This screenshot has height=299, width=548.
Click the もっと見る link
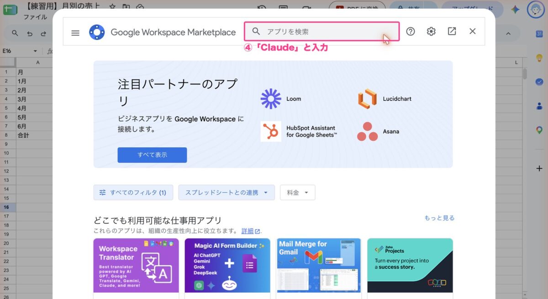pyautogui.click(x=439, y=218)
